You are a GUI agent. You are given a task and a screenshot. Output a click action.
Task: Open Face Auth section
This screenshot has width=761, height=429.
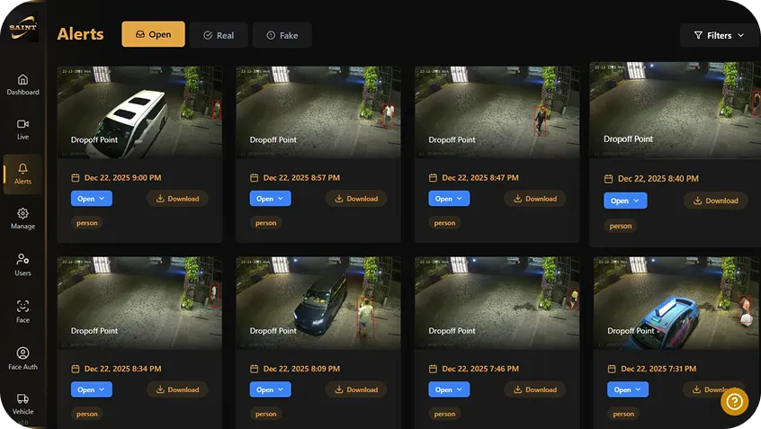pyautogui.click(x=22, y=358)
